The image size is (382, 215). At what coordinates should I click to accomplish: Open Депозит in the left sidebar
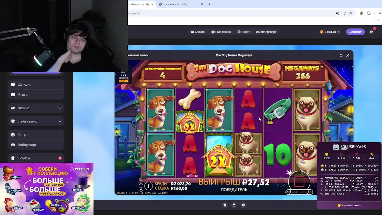[x=36, y=85]
